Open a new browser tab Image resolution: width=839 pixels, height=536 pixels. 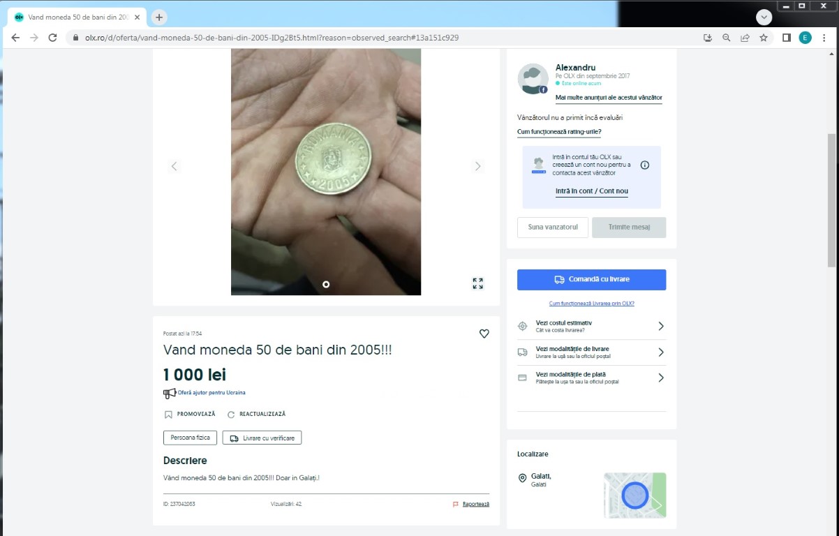pos(159,17)
